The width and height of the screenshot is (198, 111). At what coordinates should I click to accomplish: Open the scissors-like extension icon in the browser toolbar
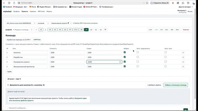(x=178, y=3)
